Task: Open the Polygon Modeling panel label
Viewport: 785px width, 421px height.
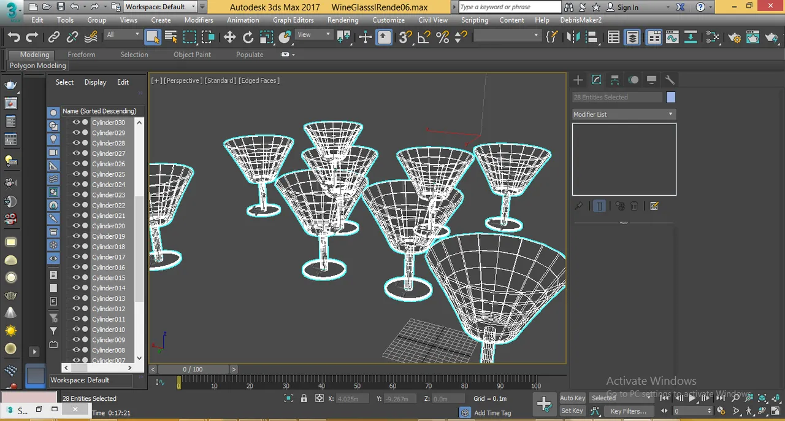Action: [x=37, y=66]
